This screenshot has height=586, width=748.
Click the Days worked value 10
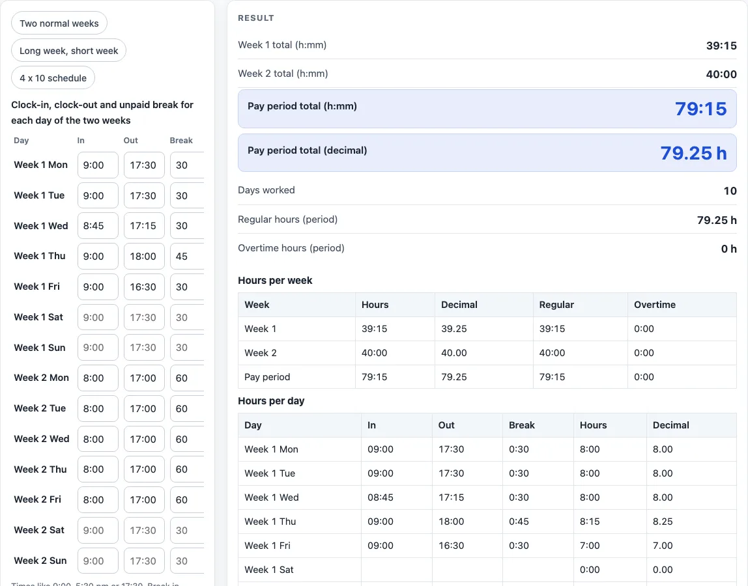(x=730, y=191)
